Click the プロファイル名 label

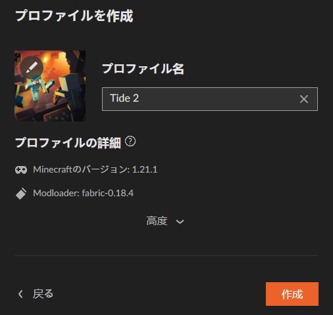tap(143, 69)
